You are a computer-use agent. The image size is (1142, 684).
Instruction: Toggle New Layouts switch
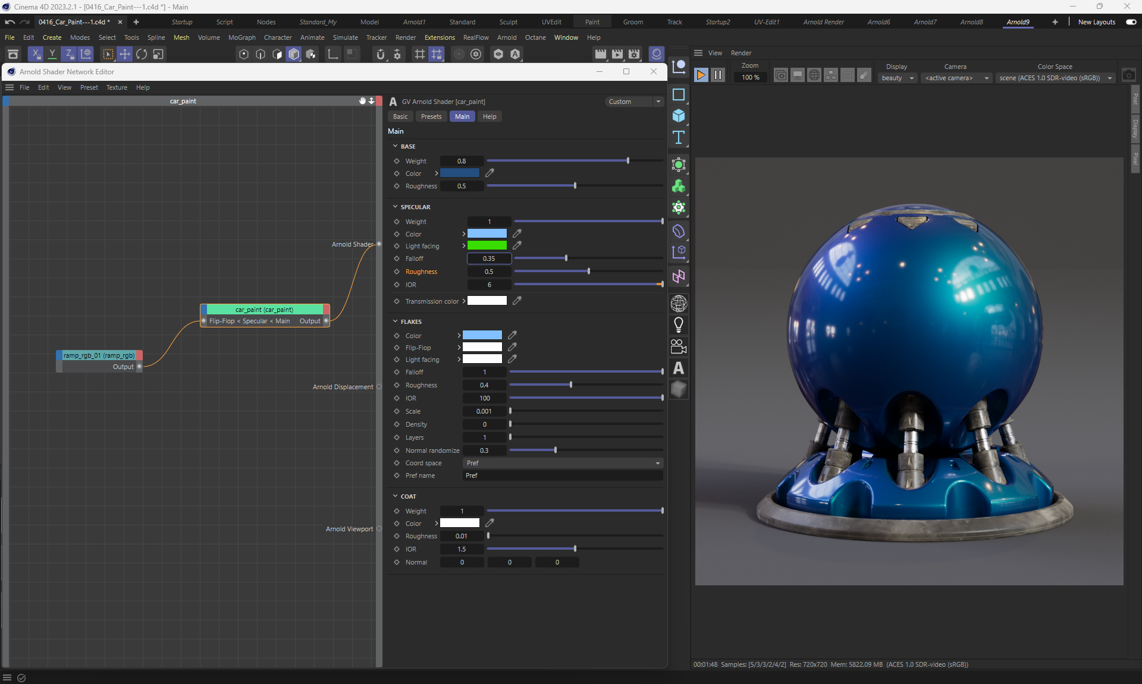[1131, 22]
